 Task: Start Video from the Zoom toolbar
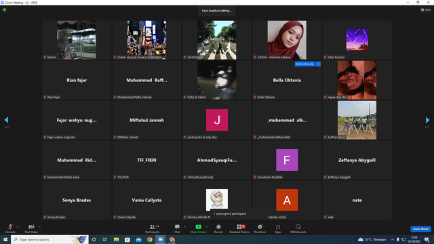pos(31,228)
